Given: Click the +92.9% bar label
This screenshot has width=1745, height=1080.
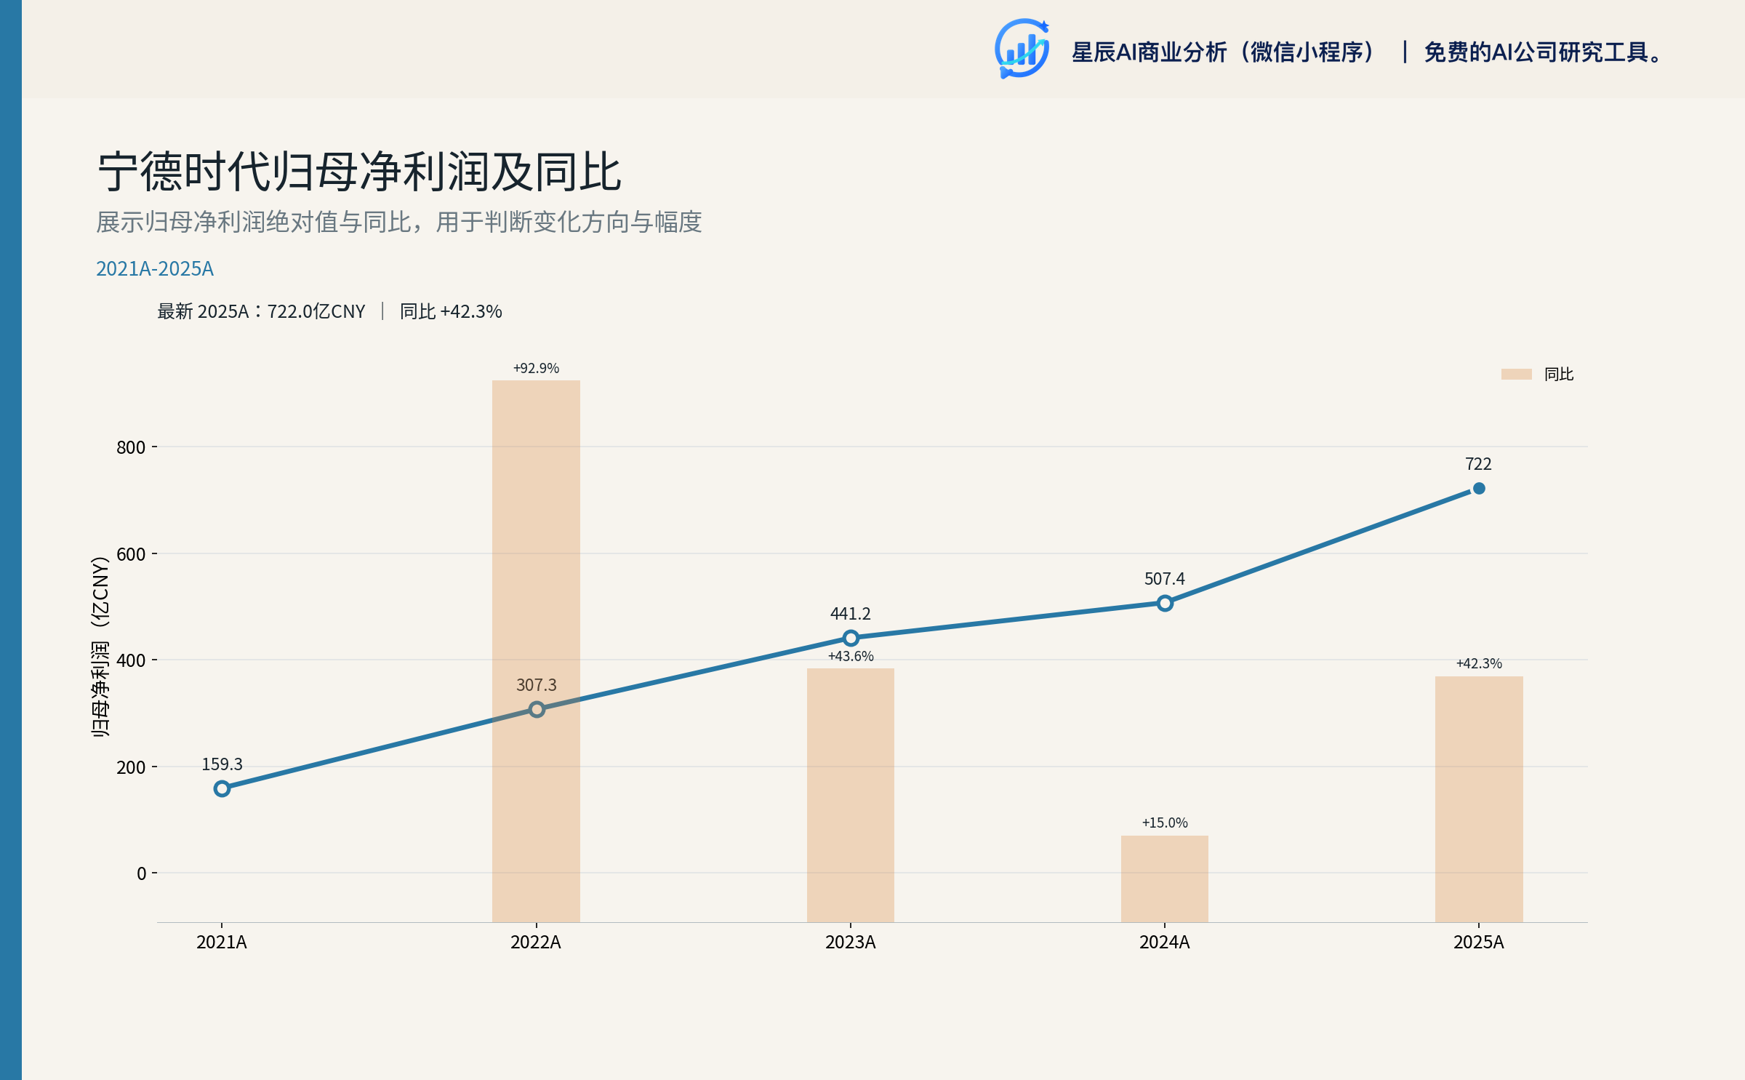Looking at the screenshot, I should (x=536, y=368).
